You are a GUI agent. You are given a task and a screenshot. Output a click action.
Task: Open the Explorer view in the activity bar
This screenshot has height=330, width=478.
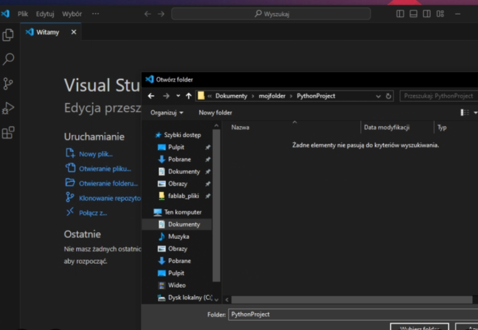click(x=8, y=35)
